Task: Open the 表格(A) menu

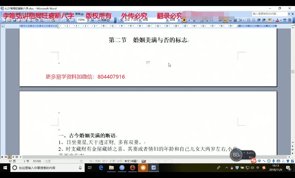Action: click(x=79, y=14)
